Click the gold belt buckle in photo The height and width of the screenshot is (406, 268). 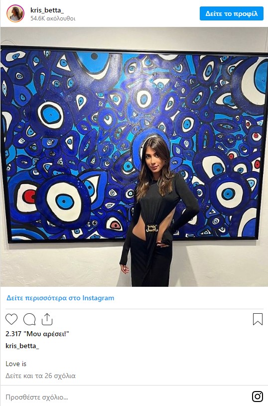pyautogui.click(x=152, y=228)
